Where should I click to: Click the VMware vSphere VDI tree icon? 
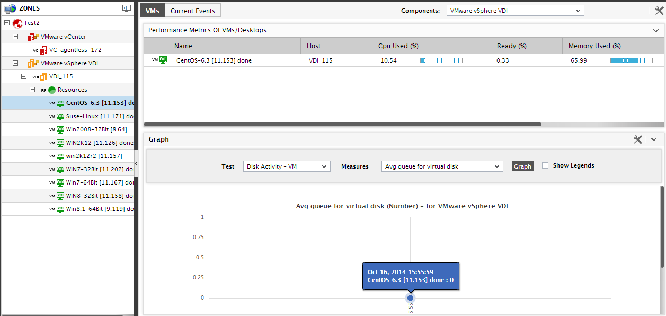pyautogui.click(x=33, y=63)
